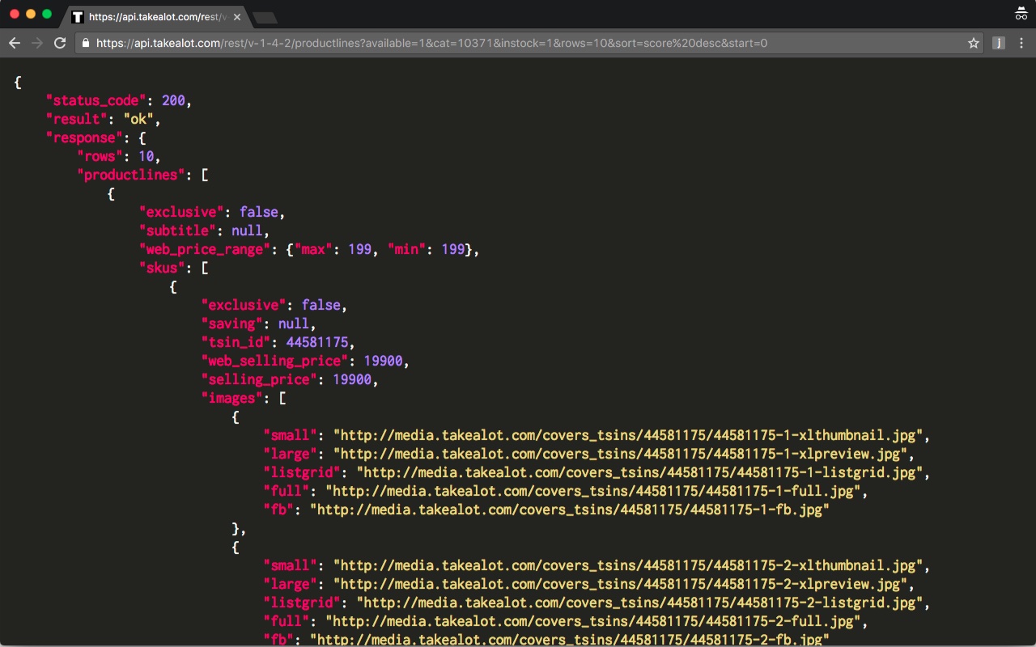
Task: Click the "subtitle" key
Action: coord(177,230)
